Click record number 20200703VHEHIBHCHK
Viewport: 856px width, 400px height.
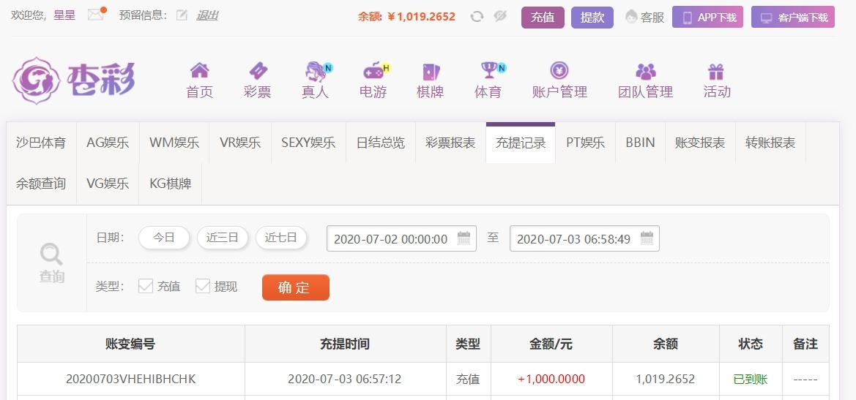tap(130, 379)
